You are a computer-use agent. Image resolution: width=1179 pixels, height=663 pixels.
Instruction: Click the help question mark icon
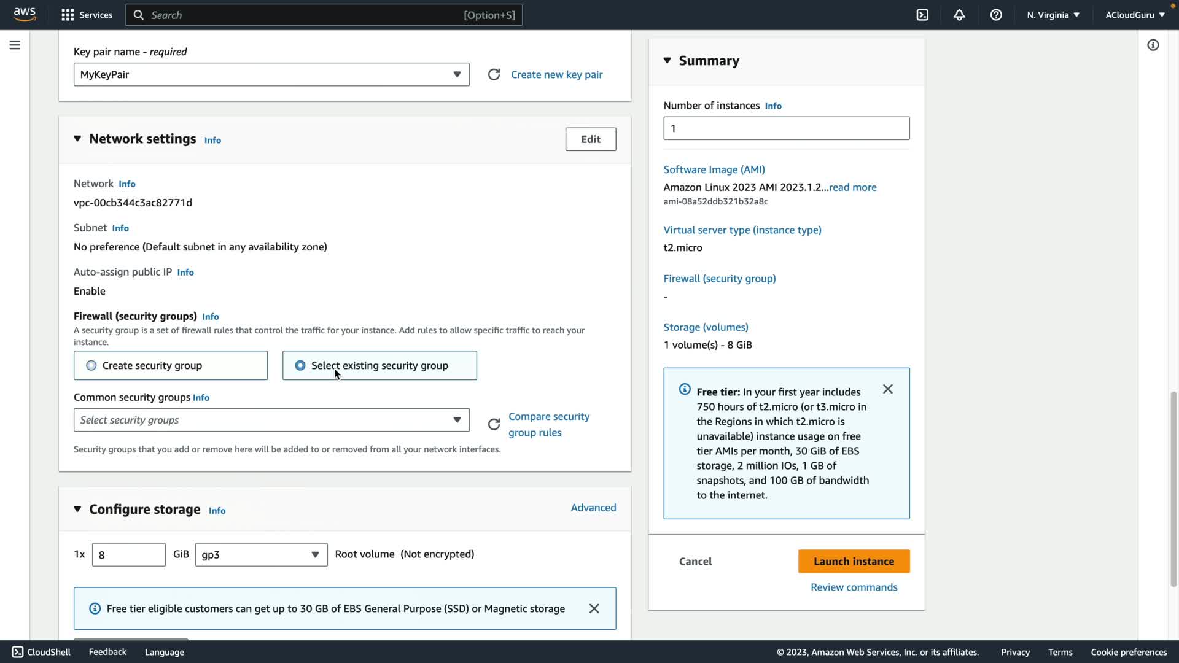(x=996, y=15)
